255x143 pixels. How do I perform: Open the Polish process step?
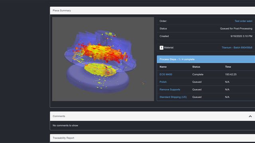[x=163, y=82]
